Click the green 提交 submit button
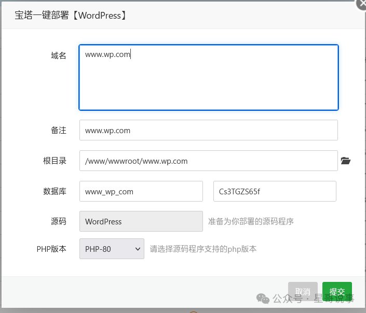The height and width of the screenshot is (313, 366). 337,291
